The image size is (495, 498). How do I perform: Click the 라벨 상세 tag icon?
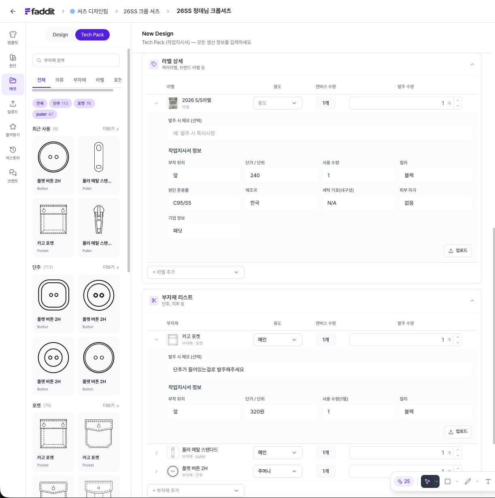click(x=154, y=64)
